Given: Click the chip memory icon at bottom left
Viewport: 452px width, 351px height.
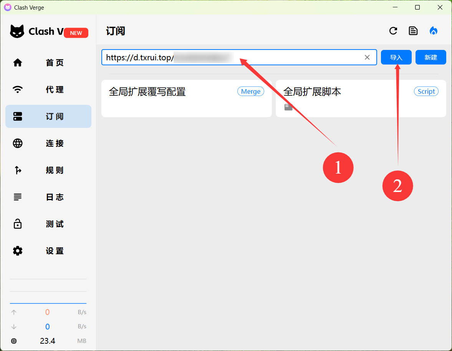Looking at the screenshot, I should coord(14,341).
